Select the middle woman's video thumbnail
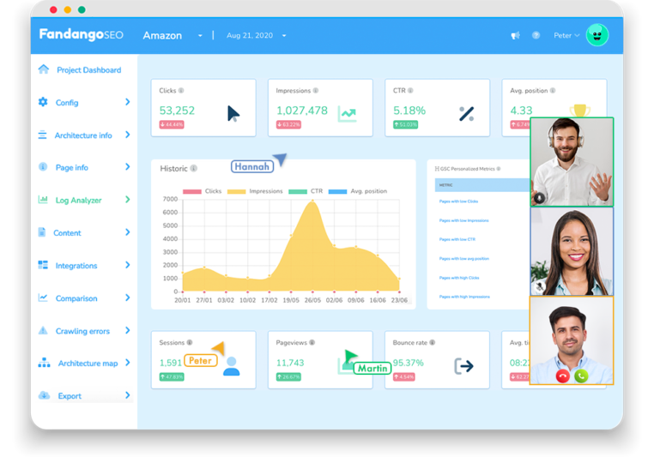 (x=572, y=252)
